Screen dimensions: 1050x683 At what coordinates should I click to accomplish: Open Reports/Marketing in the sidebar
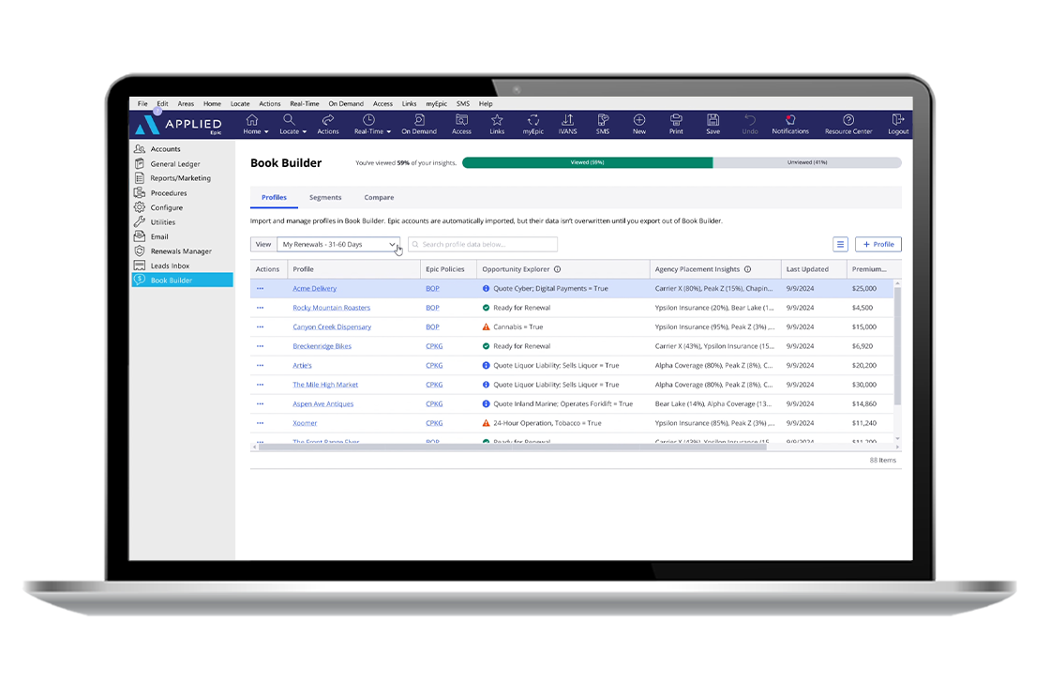tap(182, 178)
